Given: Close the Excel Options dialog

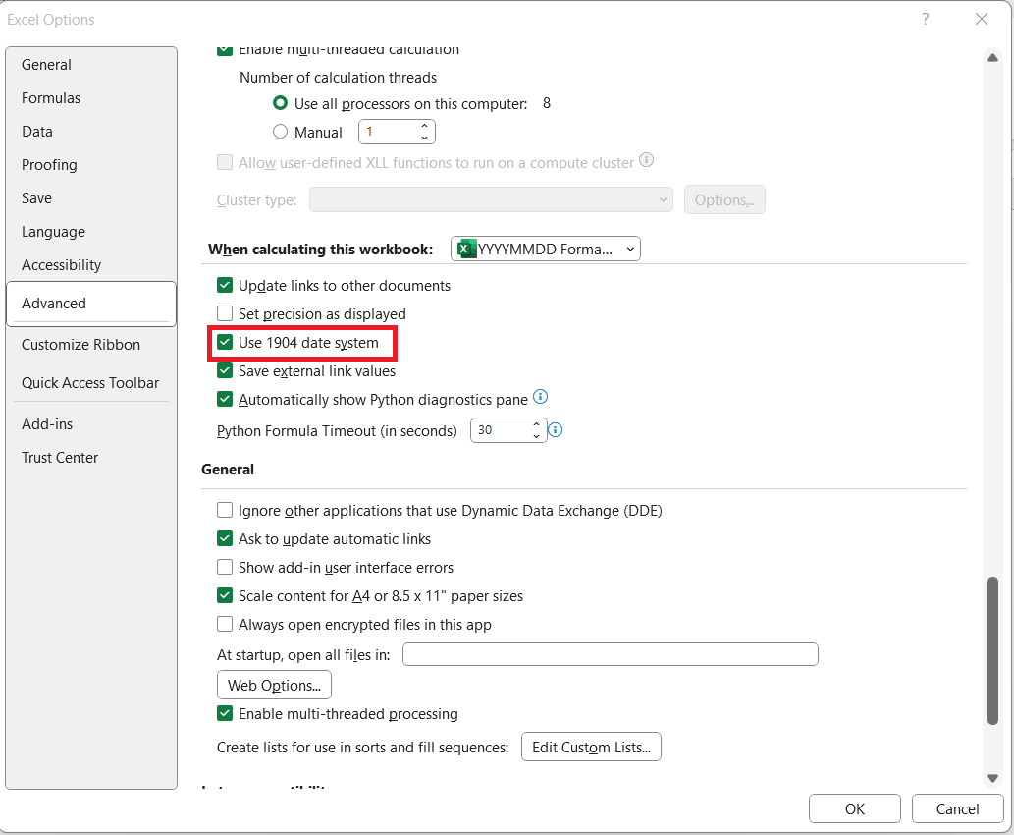Looking at the screenshot, I should click(981, 20).
